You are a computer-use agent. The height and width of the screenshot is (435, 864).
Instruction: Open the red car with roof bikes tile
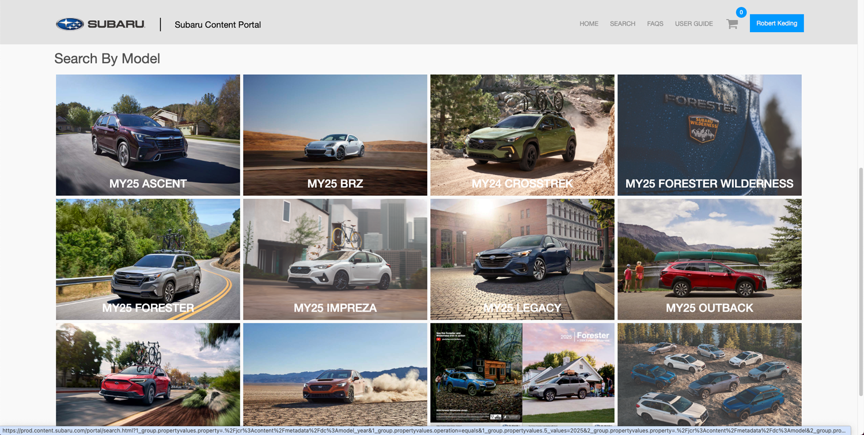coord(148,375)
